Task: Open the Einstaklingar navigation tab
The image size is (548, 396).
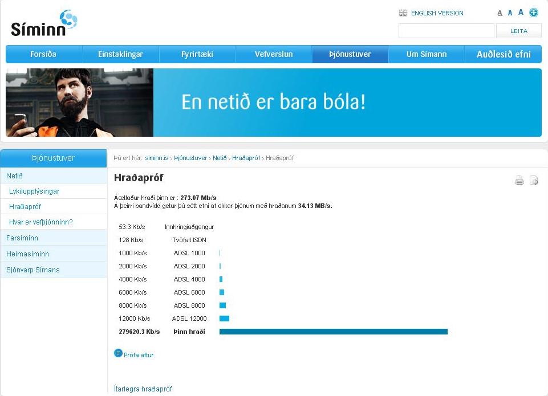Action: [120, 55]
